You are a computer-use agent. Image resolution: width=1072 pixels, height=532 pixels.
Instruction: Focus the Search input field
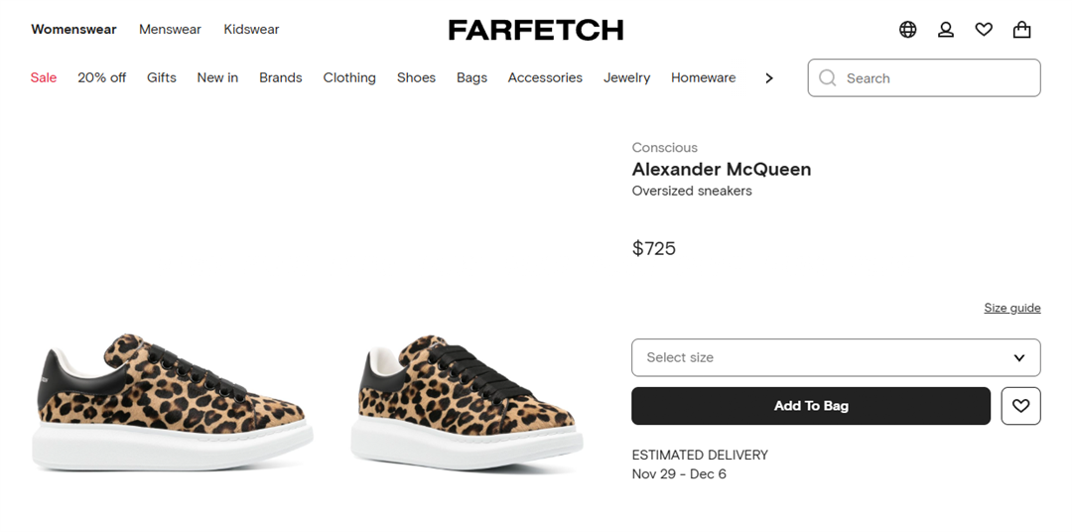pos(933,78)
